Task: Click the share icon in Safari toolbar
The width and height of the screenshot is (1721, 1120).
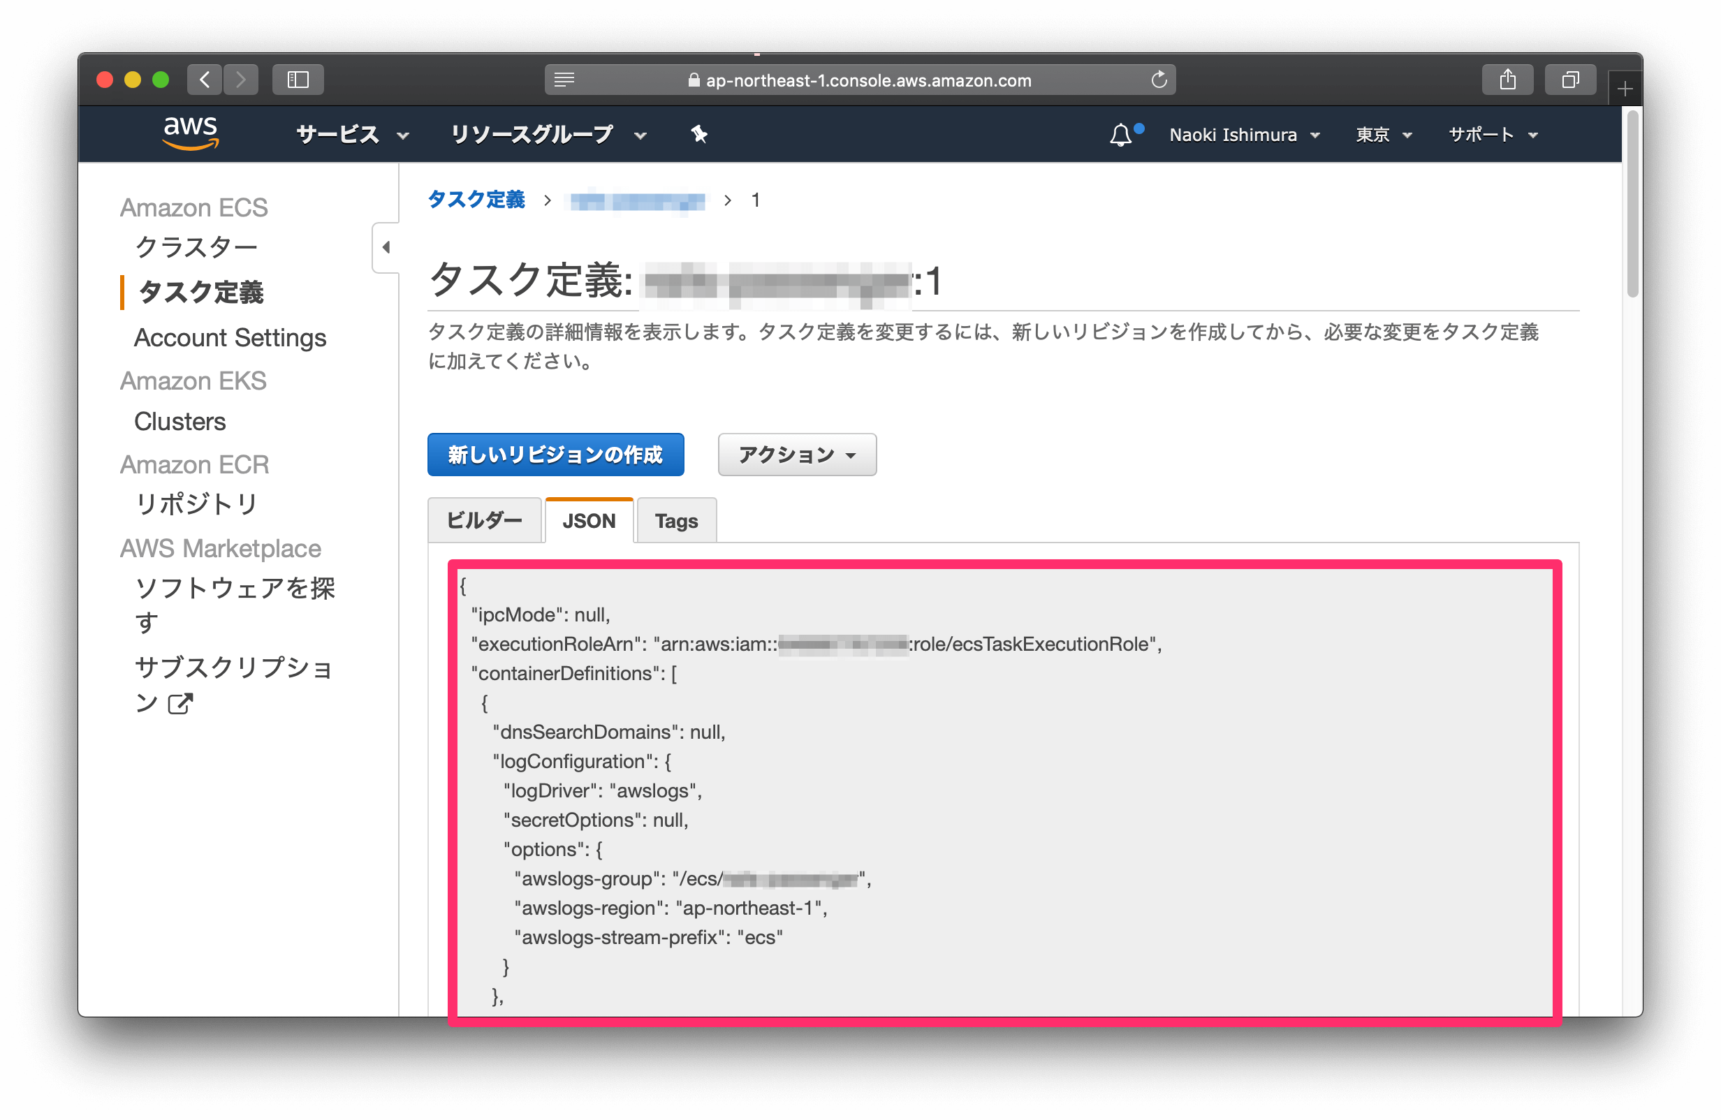Action: (1508, 80)
